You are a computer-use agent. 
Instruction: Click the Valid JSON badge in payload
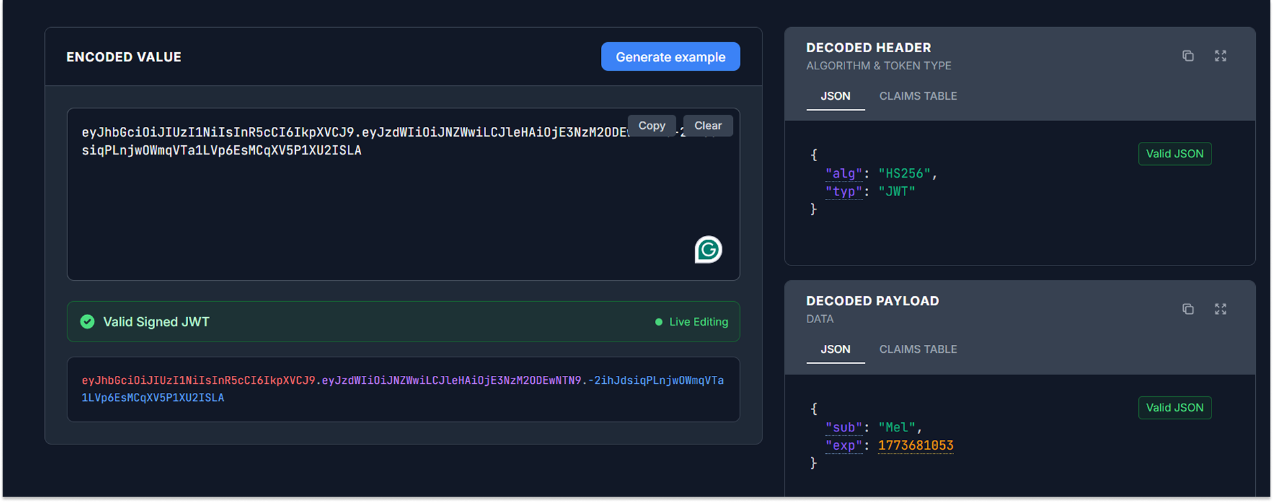1175,408
